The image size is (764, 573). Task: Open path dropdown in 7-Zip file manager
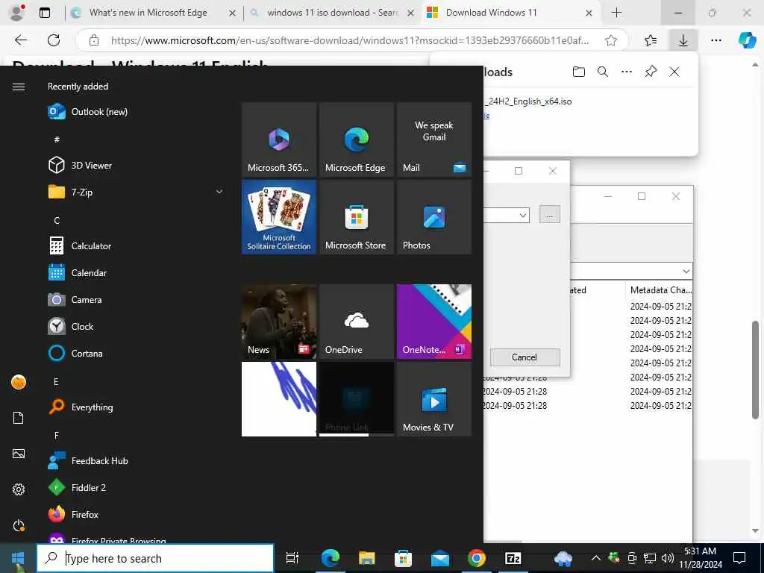(686, 271)
